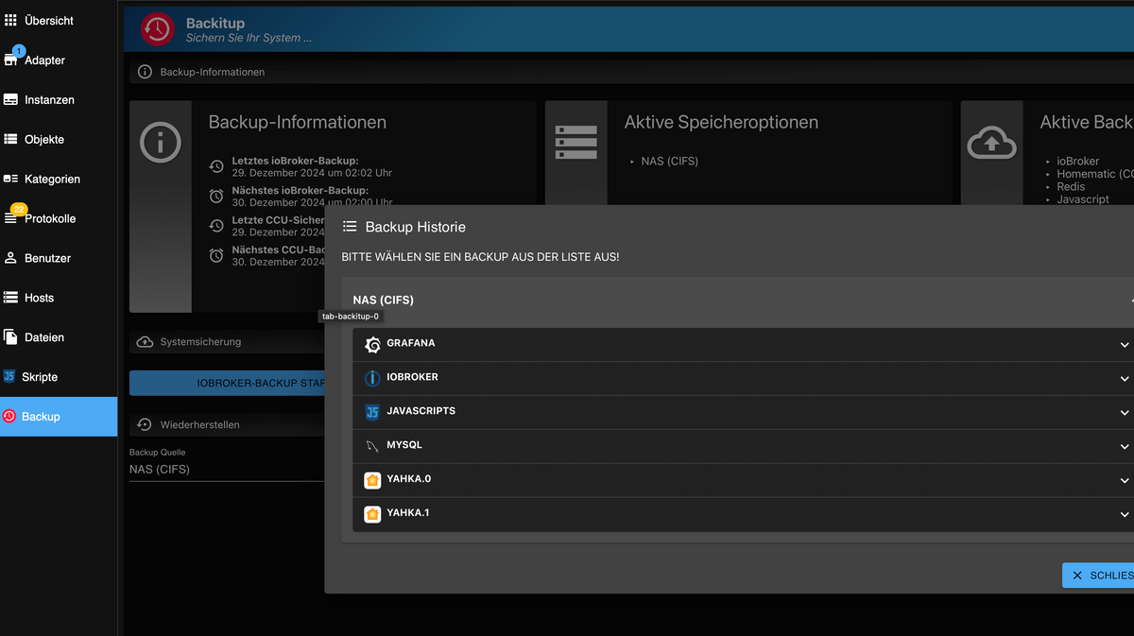Expand the YAHKA.1 backup list
Viewport: 1134px width, 636px height.
pos(1125,515)
